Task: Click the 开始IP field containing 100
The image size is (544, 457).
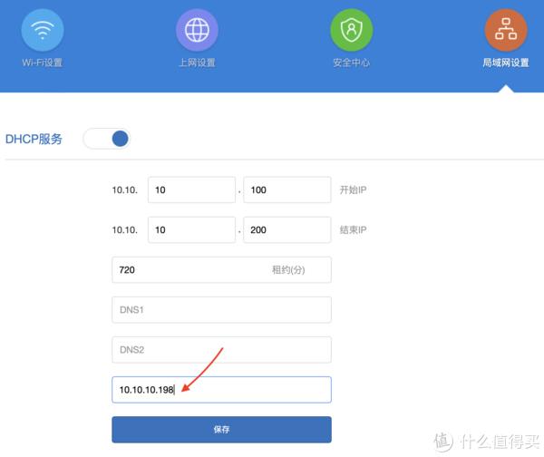Action: [x=287, y=190]
